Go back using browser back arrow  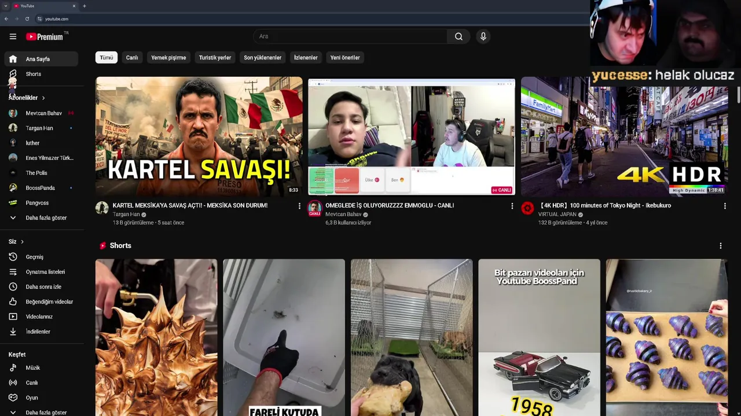[6, 18]
